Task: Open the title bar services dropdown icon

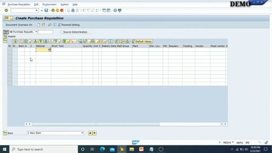Action: [x=9, y=18]
